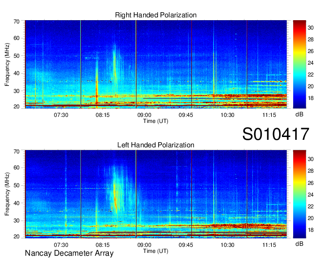This screenshot has width=319, height=259.
Task: Click the '22' tick on upper color bar
Action: pos(311,75)
